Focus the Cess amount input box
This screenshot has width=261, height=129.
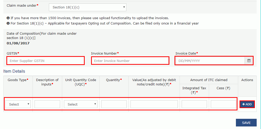223,104
